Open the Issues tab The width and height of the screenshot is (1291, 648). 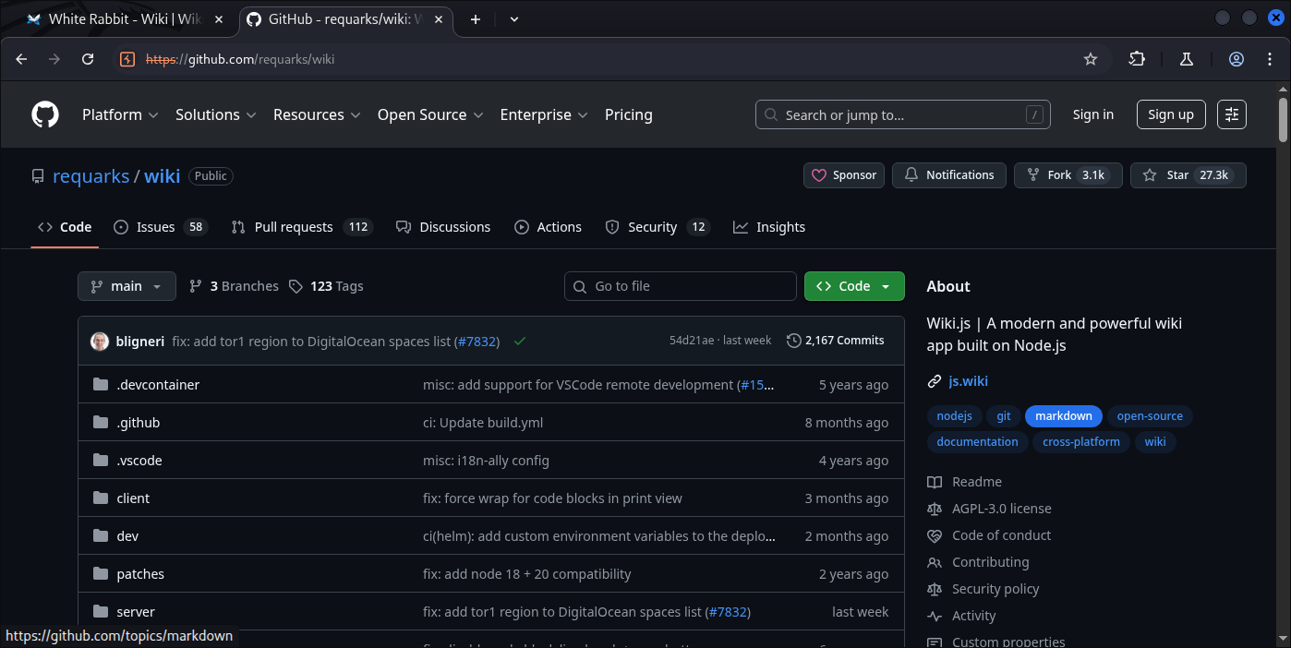tap(155, 227)
